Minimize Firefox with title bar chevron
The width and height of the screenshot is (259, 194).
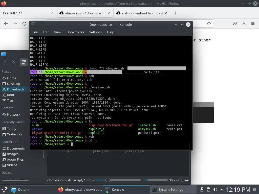click(243, 4)
